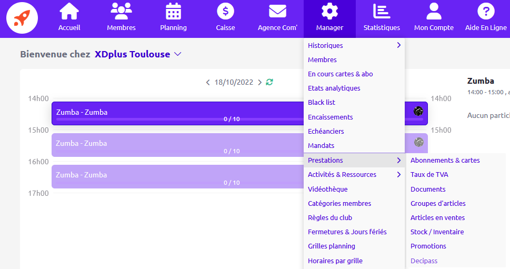The height and width of the screenshot is (269, 510).
Task: Expand the Activités & Ressources submenu
Action: pyautogui.click(x=398, y=175)
